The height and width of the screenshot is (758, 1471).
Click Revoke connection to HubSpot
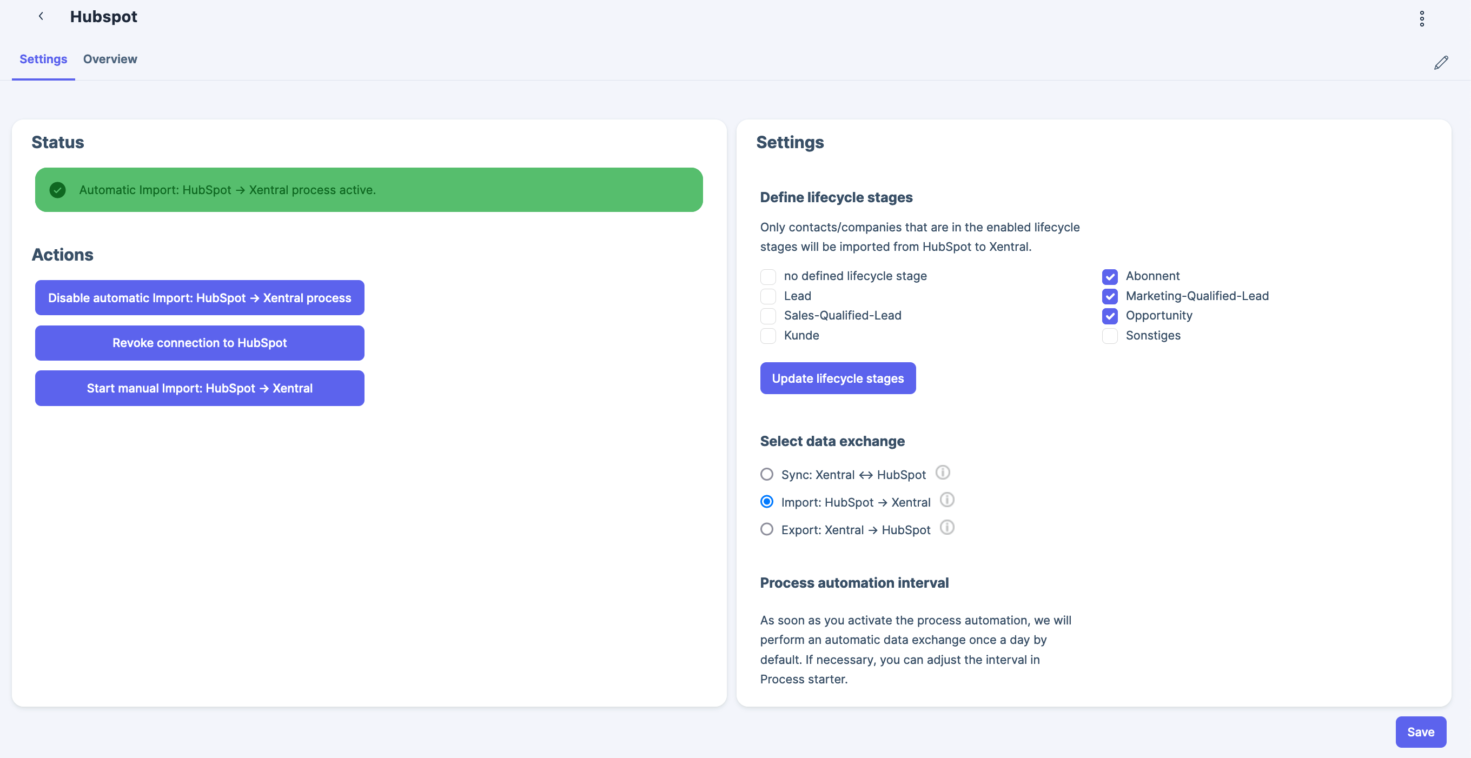tap(200, 342)
